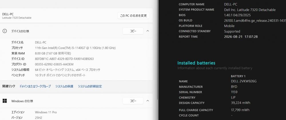Image resolution: width=286 pixels, height=120 pixels.
Task: Select the Dell Inc. system product name
Action: tap(250, 10)
